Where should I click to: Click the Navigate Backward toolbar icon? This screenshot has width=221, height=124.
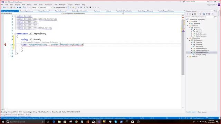(x=4, y=8)
